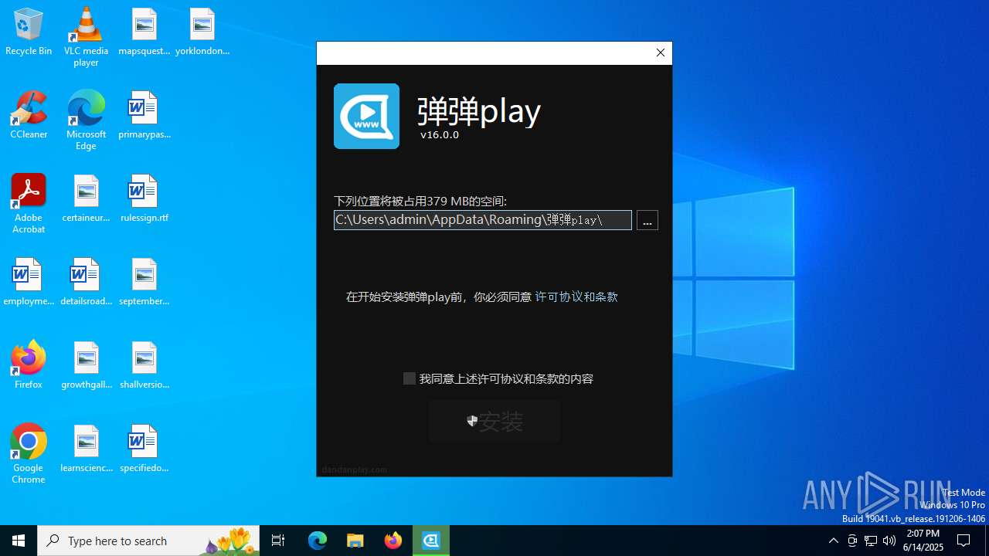Open the taskbar clock and date
The width and height of the screenshot is (989, 556).
point(923,541)
